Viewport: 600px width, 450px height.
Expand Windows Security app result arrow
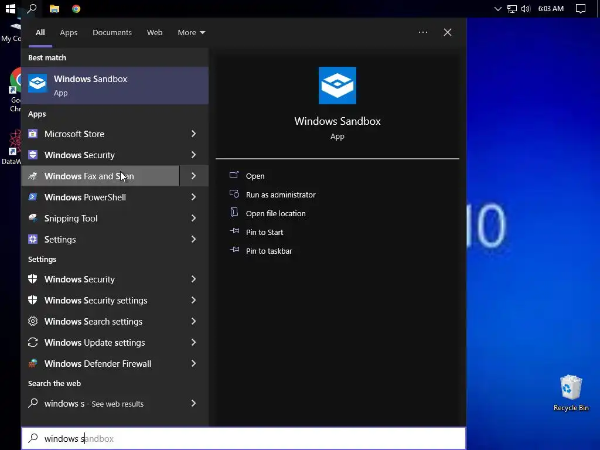click(193, 155)
